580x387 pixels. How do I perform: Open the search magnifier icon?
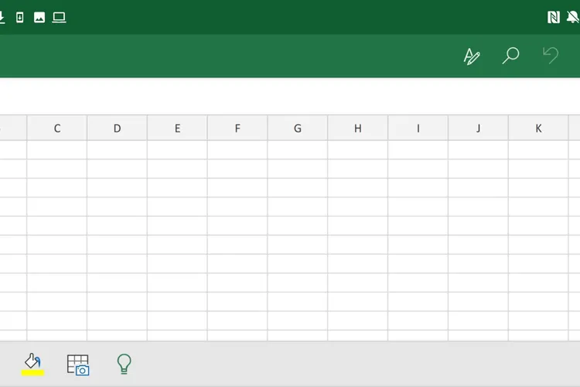(x=510, y=56)
